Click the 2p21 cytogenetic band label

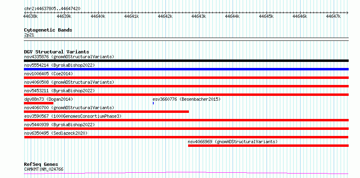(x=29, y=35)
